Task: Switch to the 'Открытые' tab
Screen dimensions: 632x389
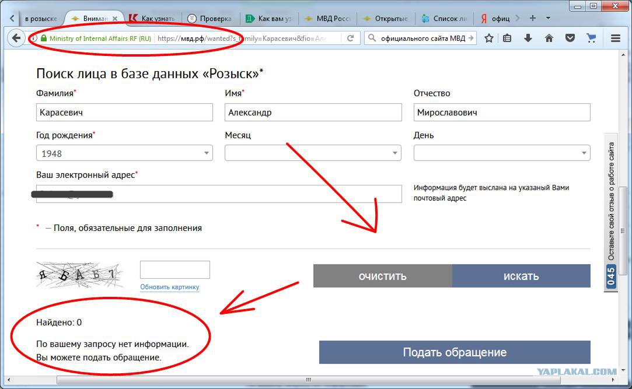Action: click(386, 19)
